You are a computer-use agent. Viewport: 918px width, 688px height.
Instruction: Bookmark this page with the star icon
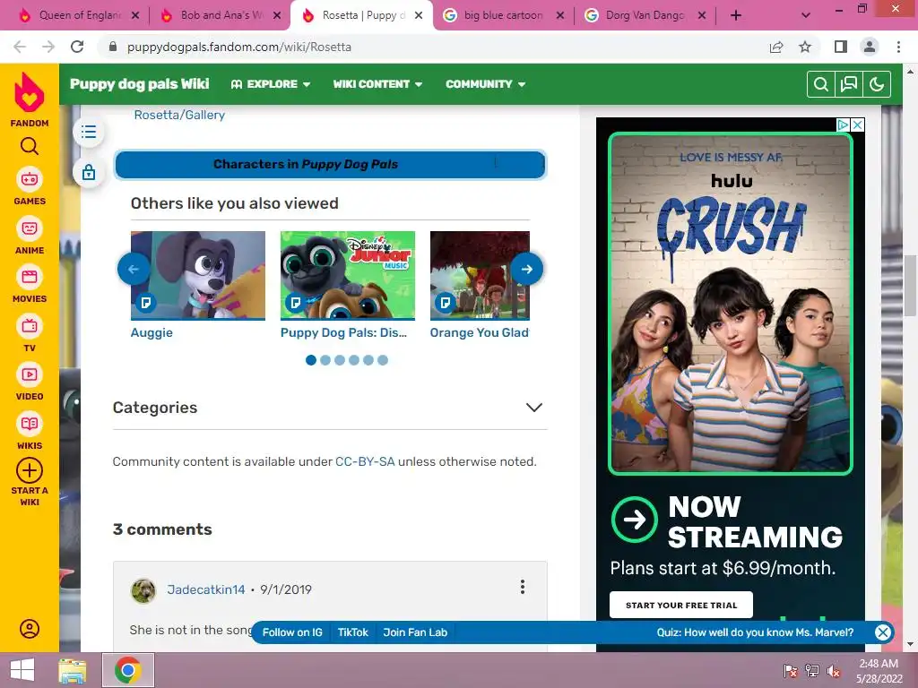tap(805, 47)
